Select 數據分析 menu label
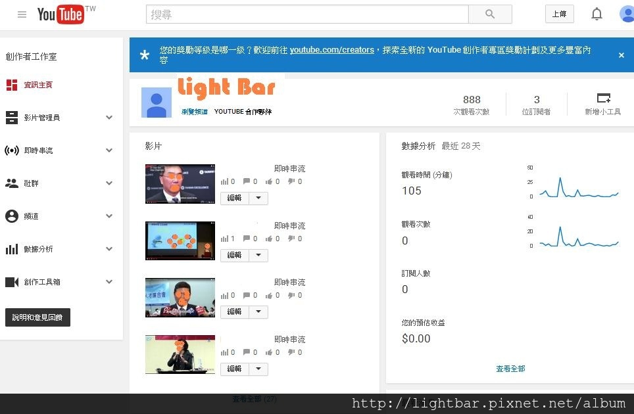This screenshot has height=414, width=634. tap(38, 249)
